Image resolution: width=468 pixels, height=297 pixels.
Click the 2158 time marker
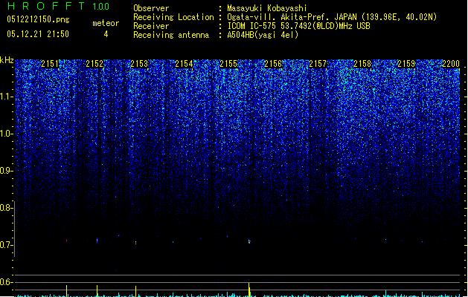point(362,63)
